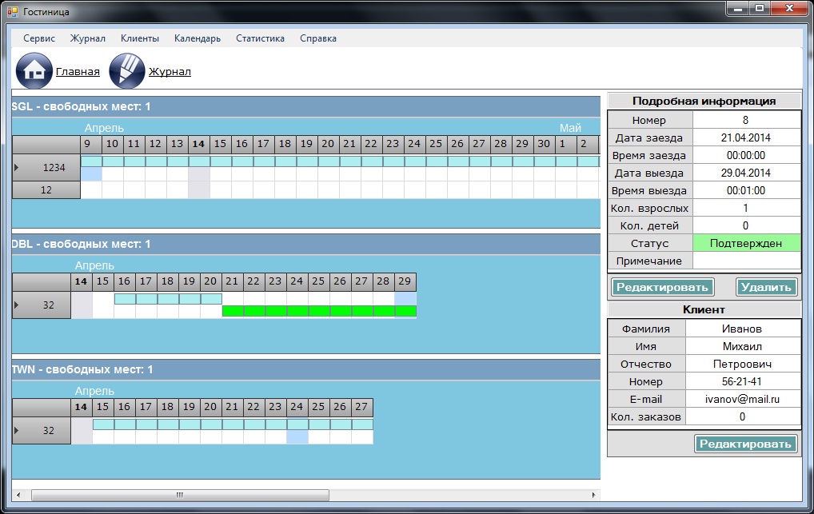Select day 27 column in TWN grid
The height and width of the screenshot is (514, 814).
(362, 407)
